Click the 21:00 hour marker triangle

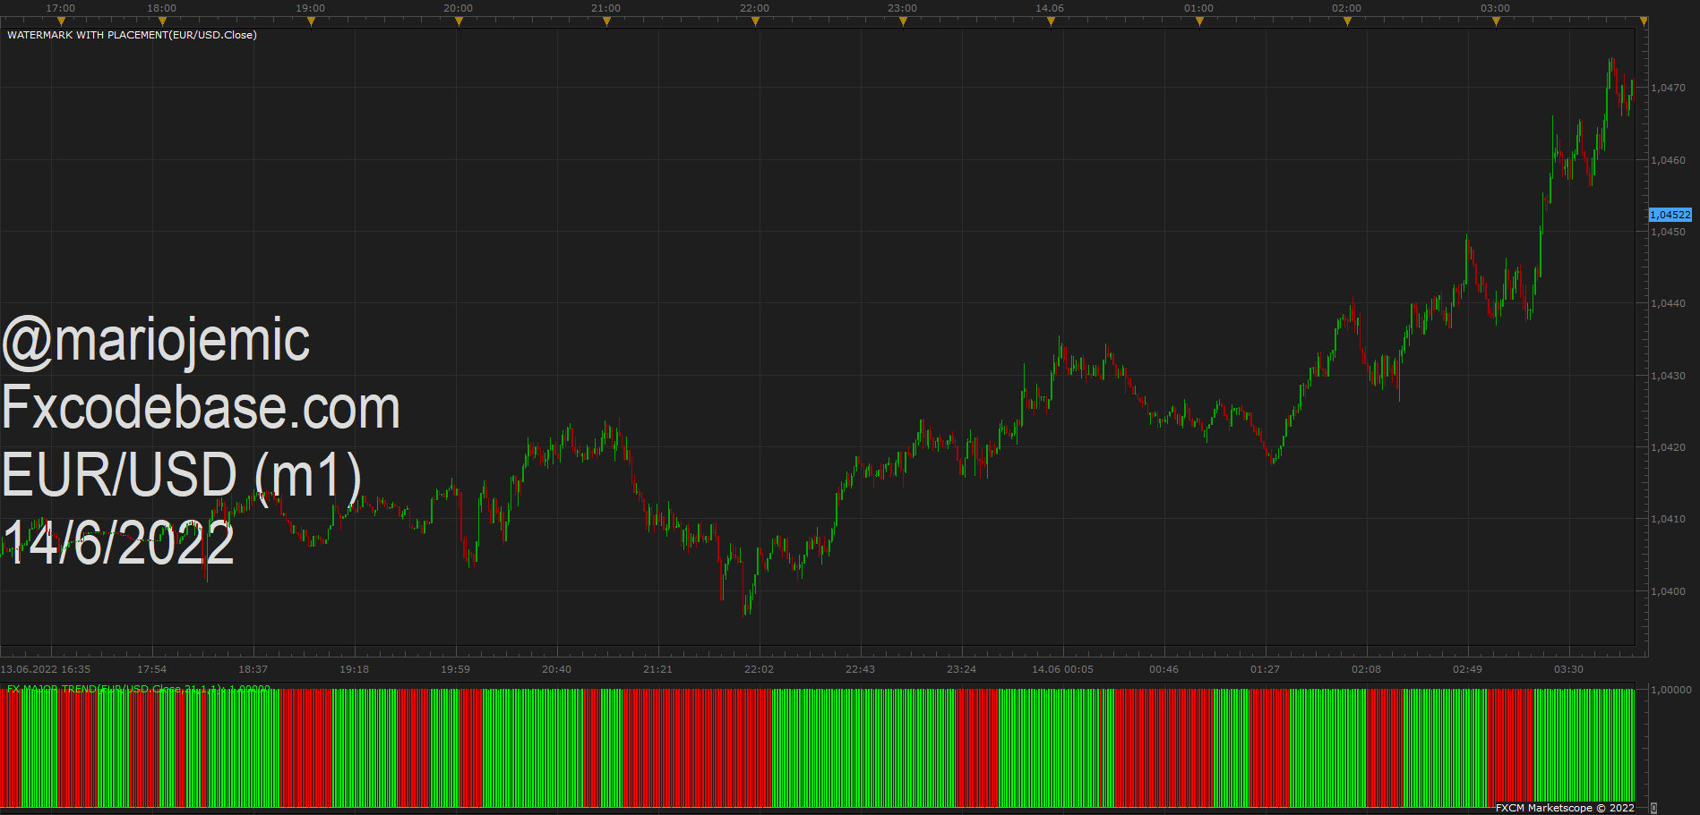(606, 21)
